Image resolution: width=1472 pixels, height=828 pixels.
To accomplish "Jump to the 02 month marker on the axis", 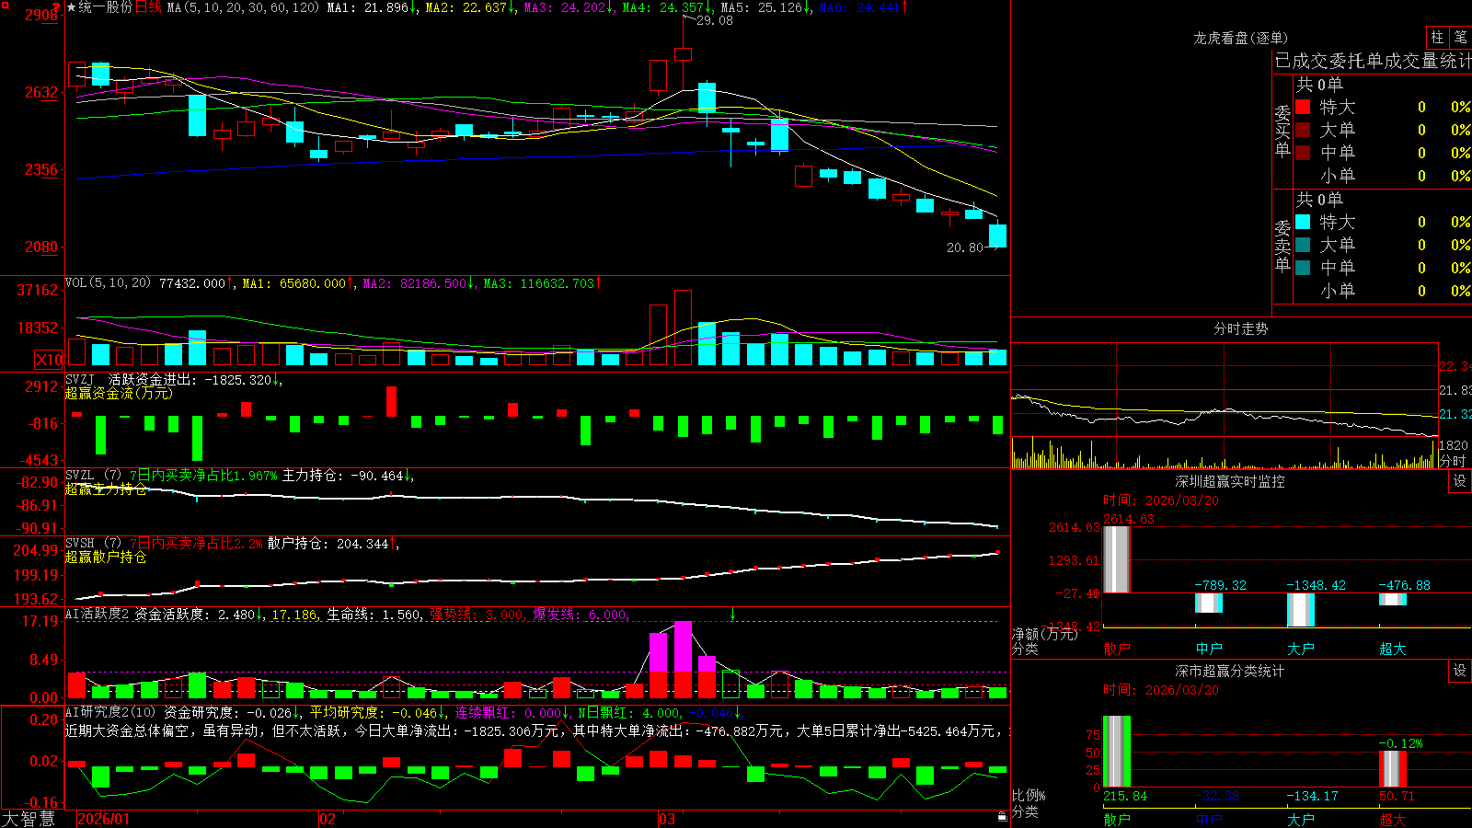I will tap(327, 819).
